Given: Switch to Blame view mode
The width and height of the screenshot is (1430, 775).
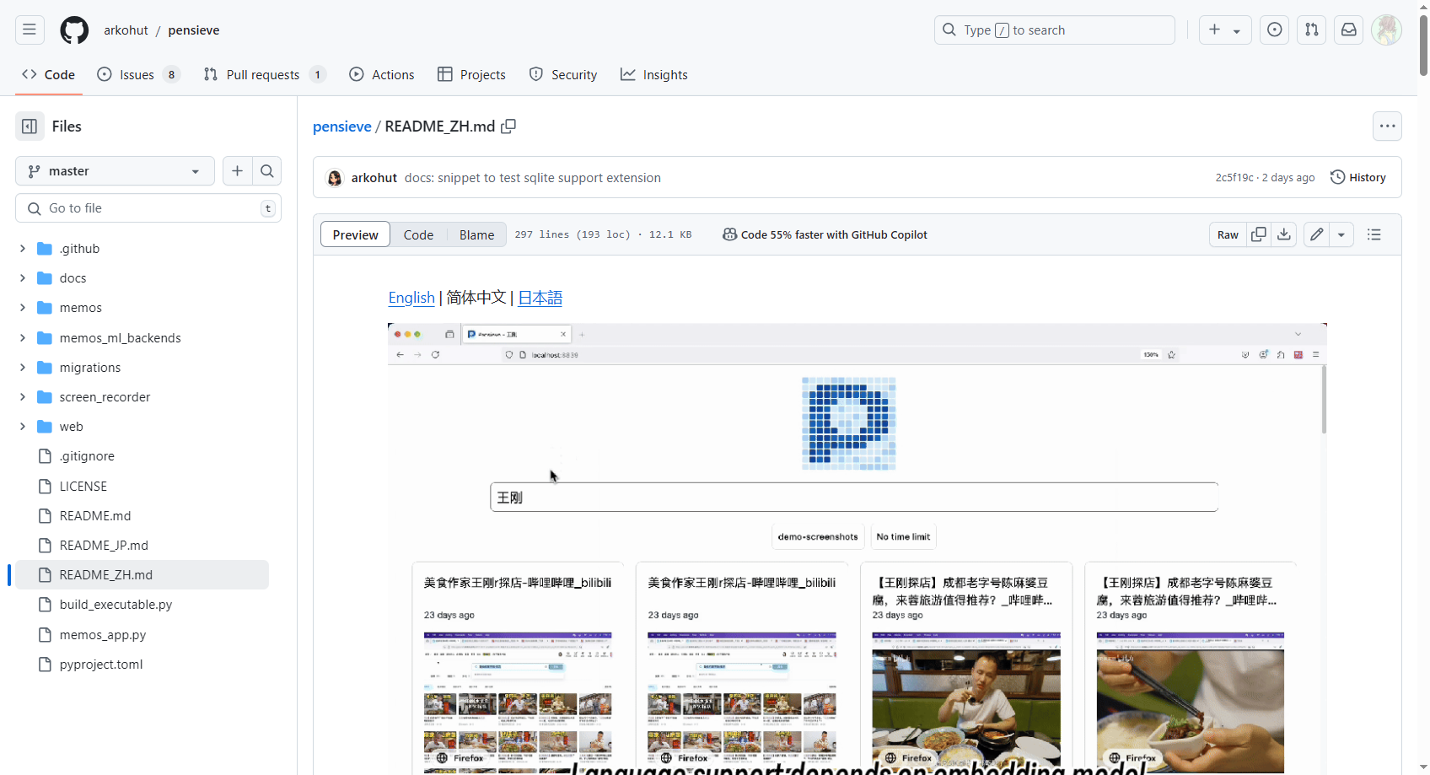Looking at the screenshot, I should tap(476, 234).
